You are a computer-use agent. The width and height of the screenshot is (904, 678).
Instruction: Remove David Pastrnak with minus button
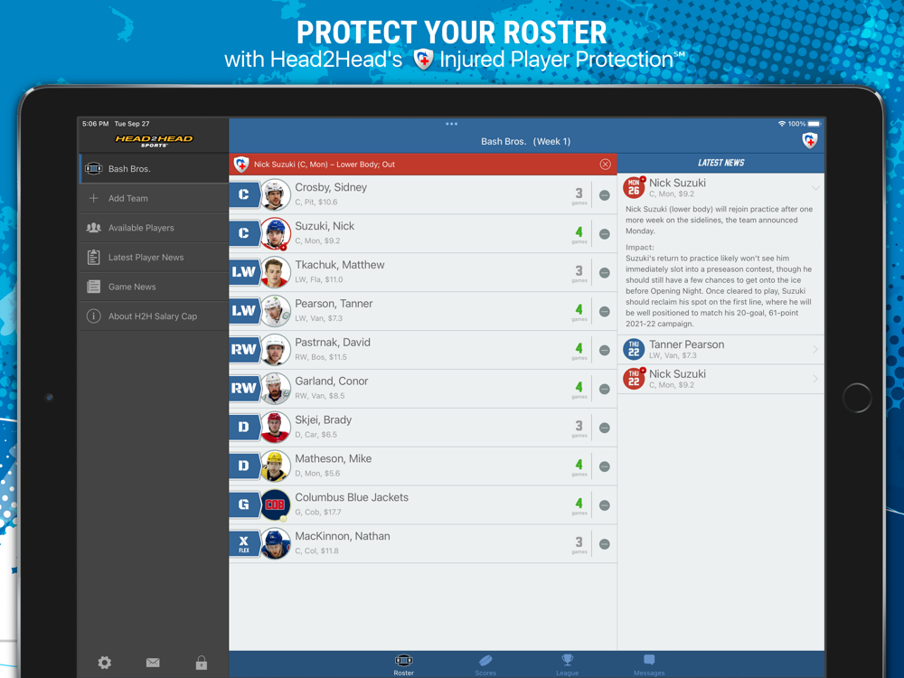(604, 350)
